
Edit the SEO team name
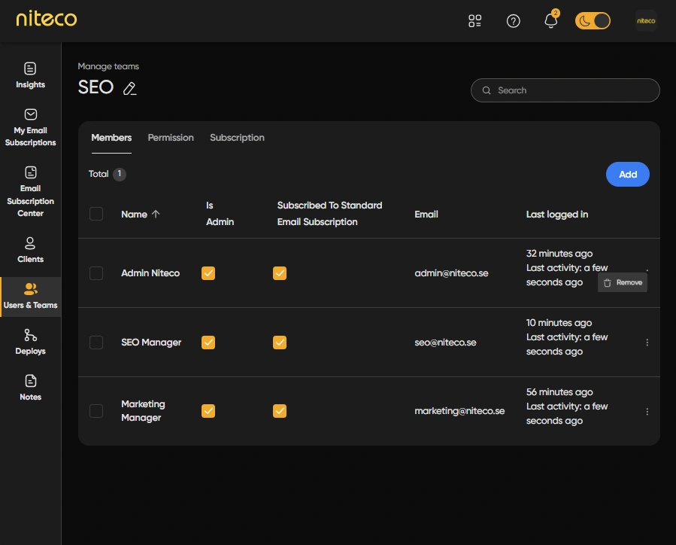[x=130, y=89]
